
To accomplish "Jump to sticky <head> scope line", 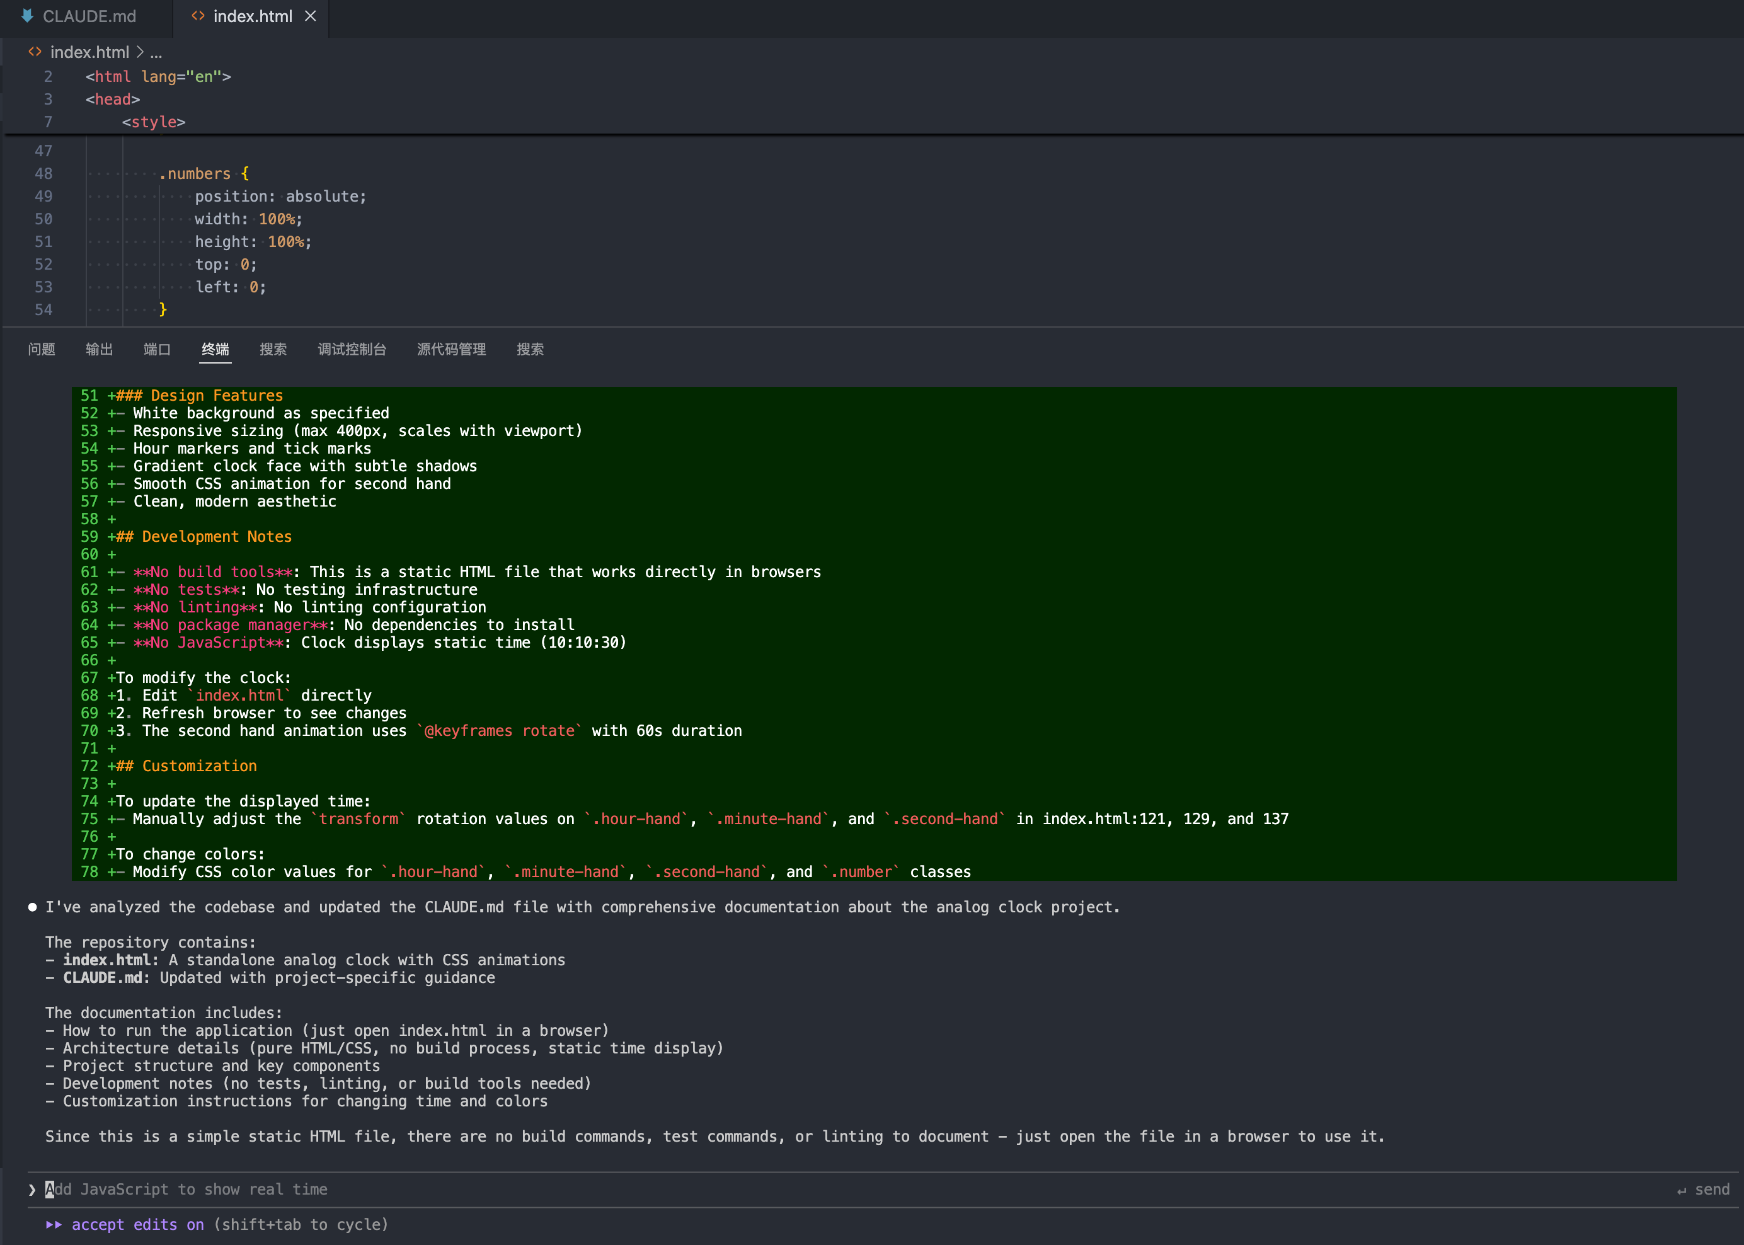I will click(x=113, y=99).
